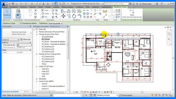Toggle Select Elements by Face in status bar
The image size is (176, 99).
[x=163, y=95]
